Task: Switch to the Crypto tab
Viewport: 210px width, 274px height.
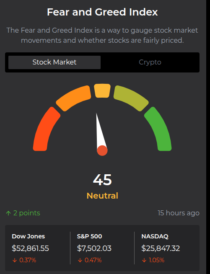Action: pos(150,62)
